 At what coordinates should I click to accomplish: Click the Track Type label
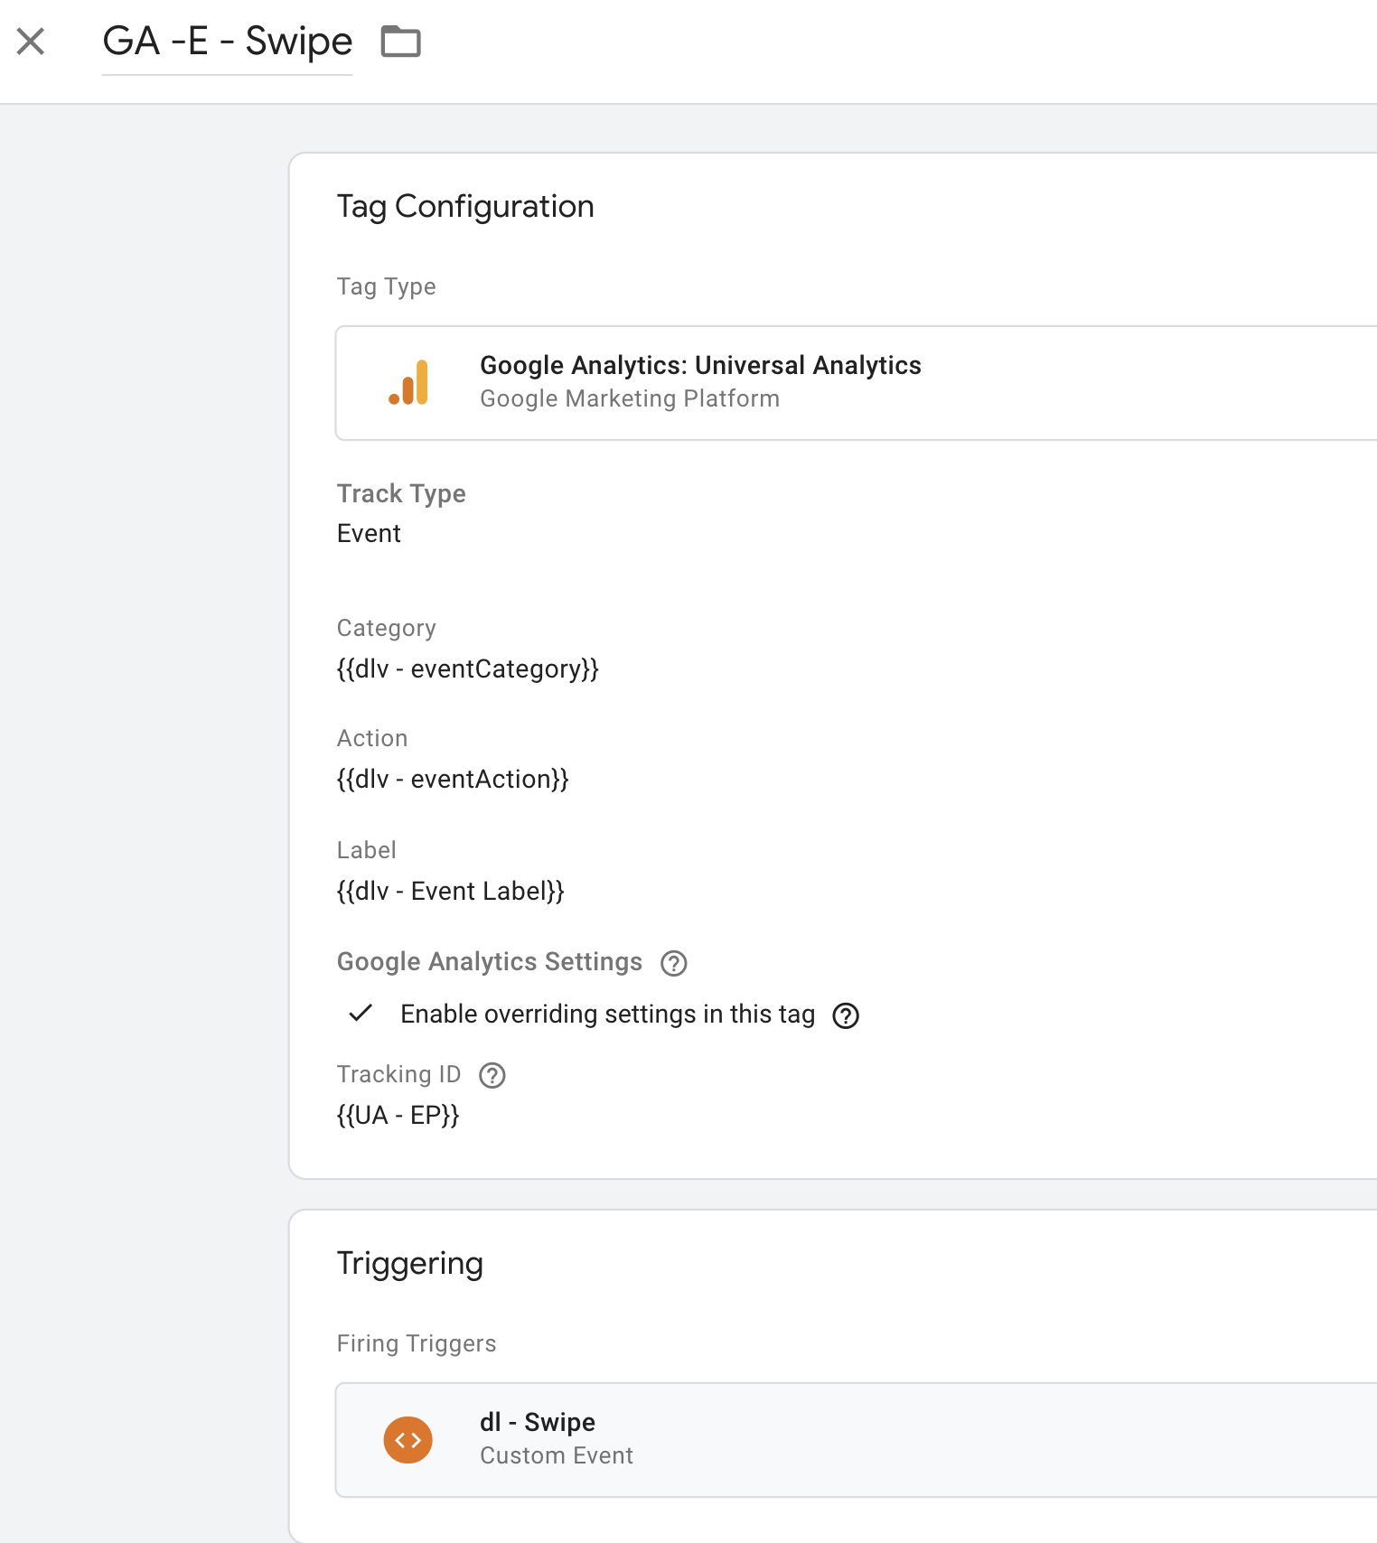[x=401, y=493]
